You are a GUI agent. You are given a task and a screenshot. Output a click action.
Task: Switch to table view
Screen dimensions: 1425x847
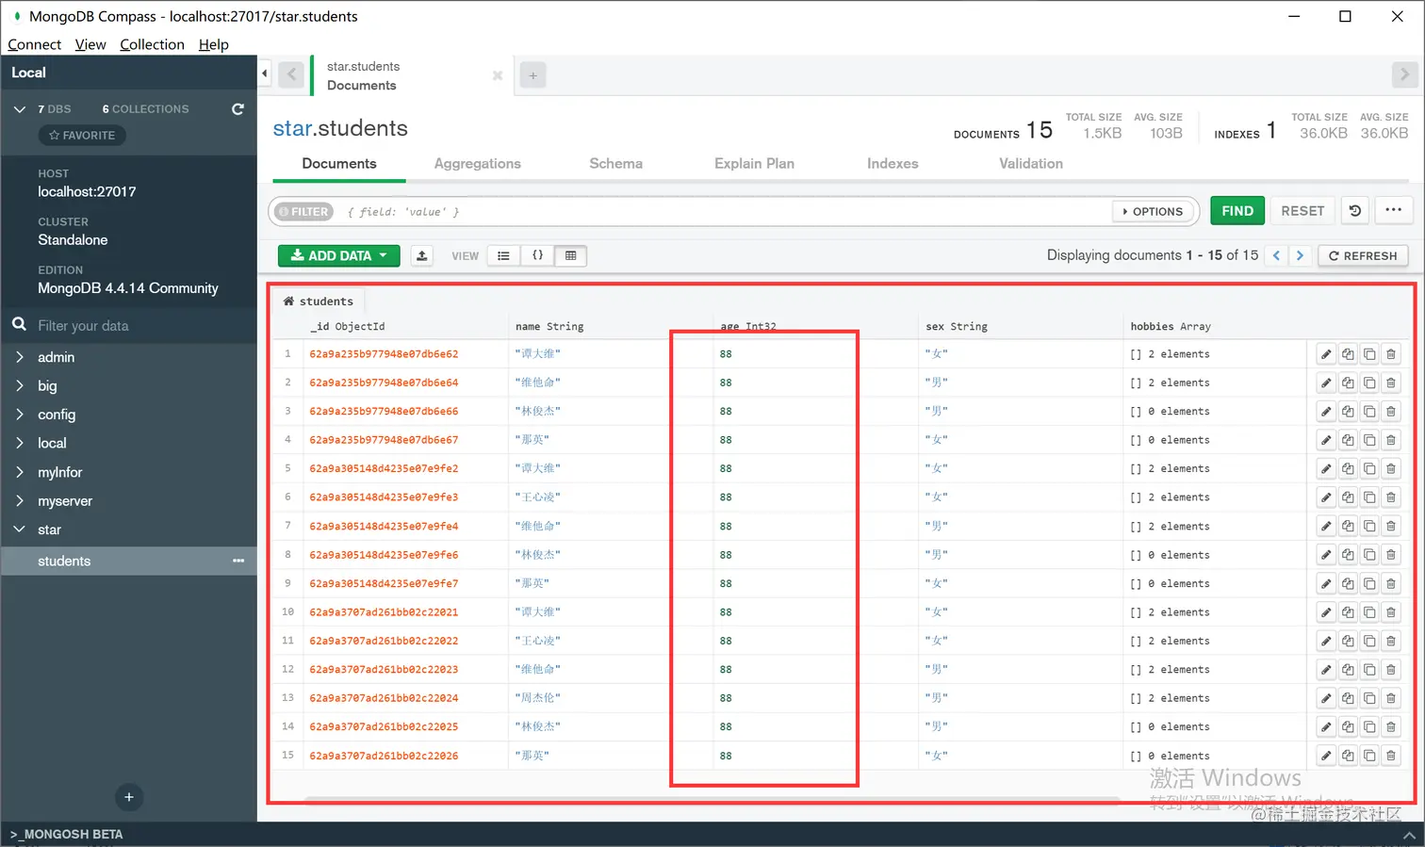point(570,255)
